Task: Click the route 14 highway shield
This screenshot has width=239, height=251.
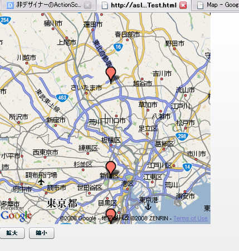Action: [x=187, y=167]
